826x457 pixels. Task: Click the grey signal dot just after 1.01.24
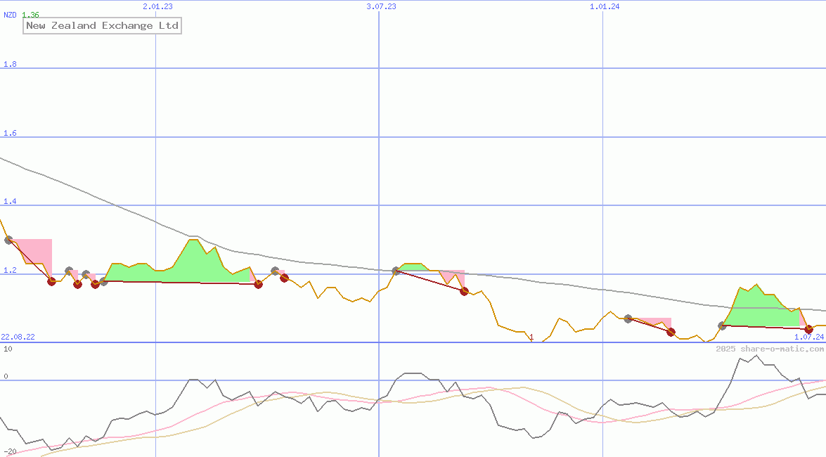click(628, 319)
